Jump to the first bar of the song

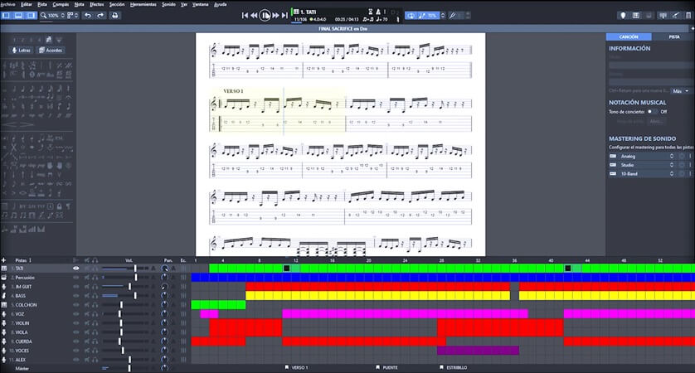(x=245, y=16)
